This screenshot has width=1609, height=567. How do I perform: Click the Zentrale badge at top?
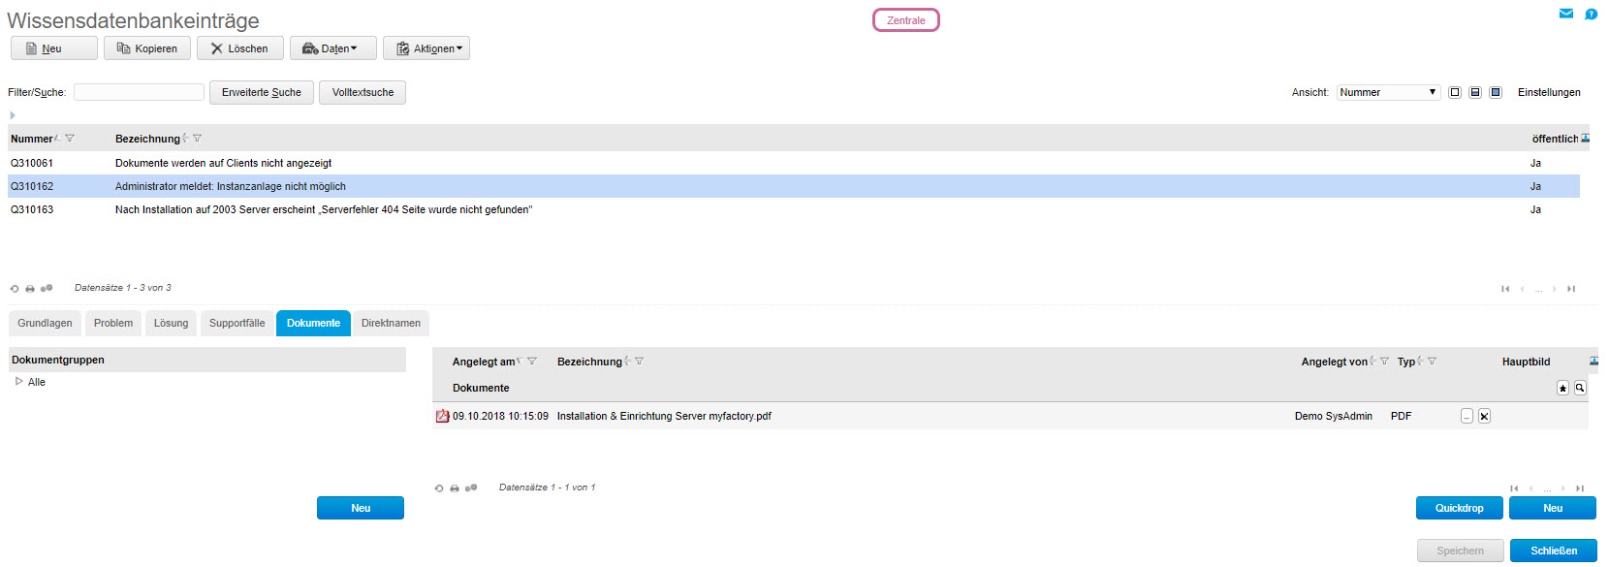[x=906, y=20]
